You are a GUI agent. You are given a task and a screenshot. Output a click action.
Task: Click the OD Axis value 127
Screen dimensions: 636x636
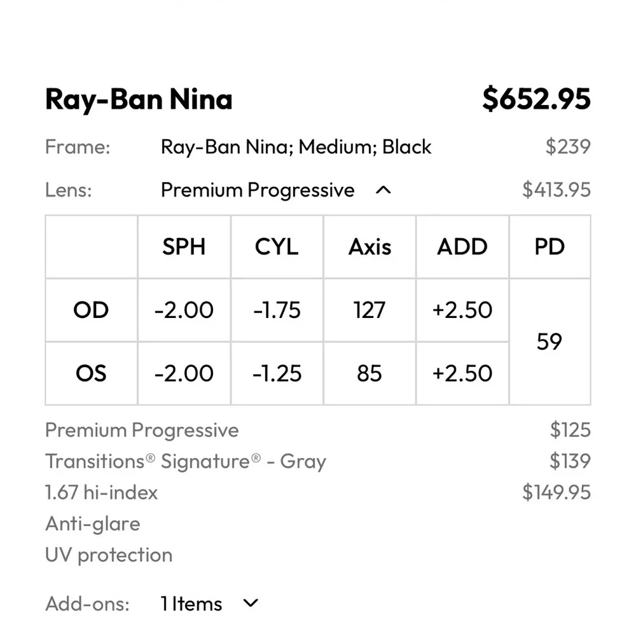tap(370, 310)
